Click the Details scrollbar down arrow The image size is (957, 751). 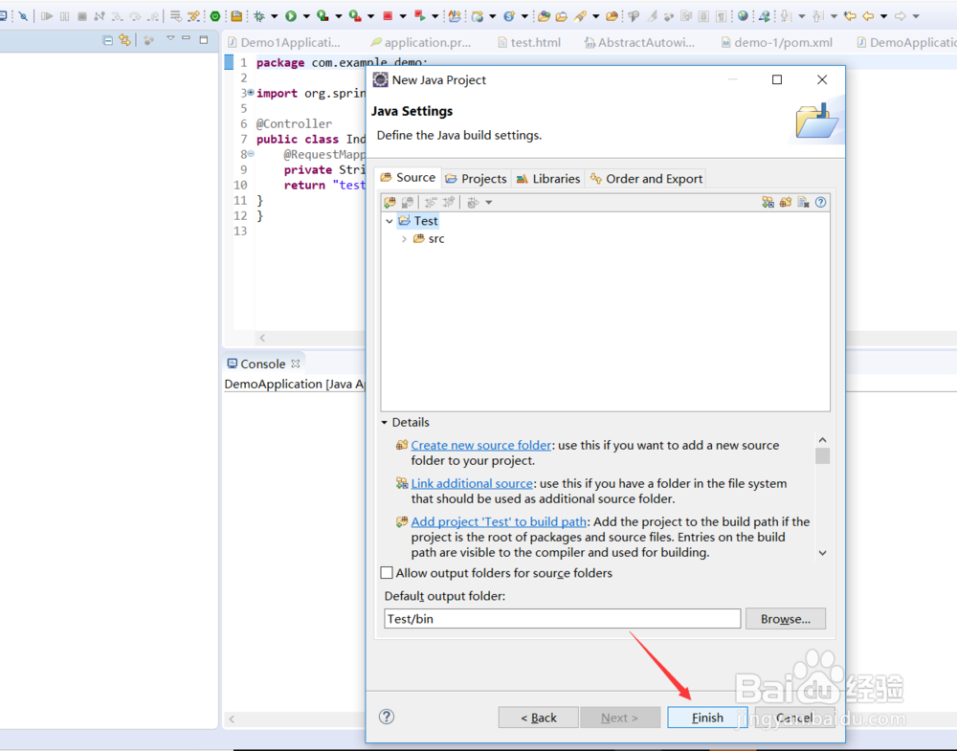(823, 553)
